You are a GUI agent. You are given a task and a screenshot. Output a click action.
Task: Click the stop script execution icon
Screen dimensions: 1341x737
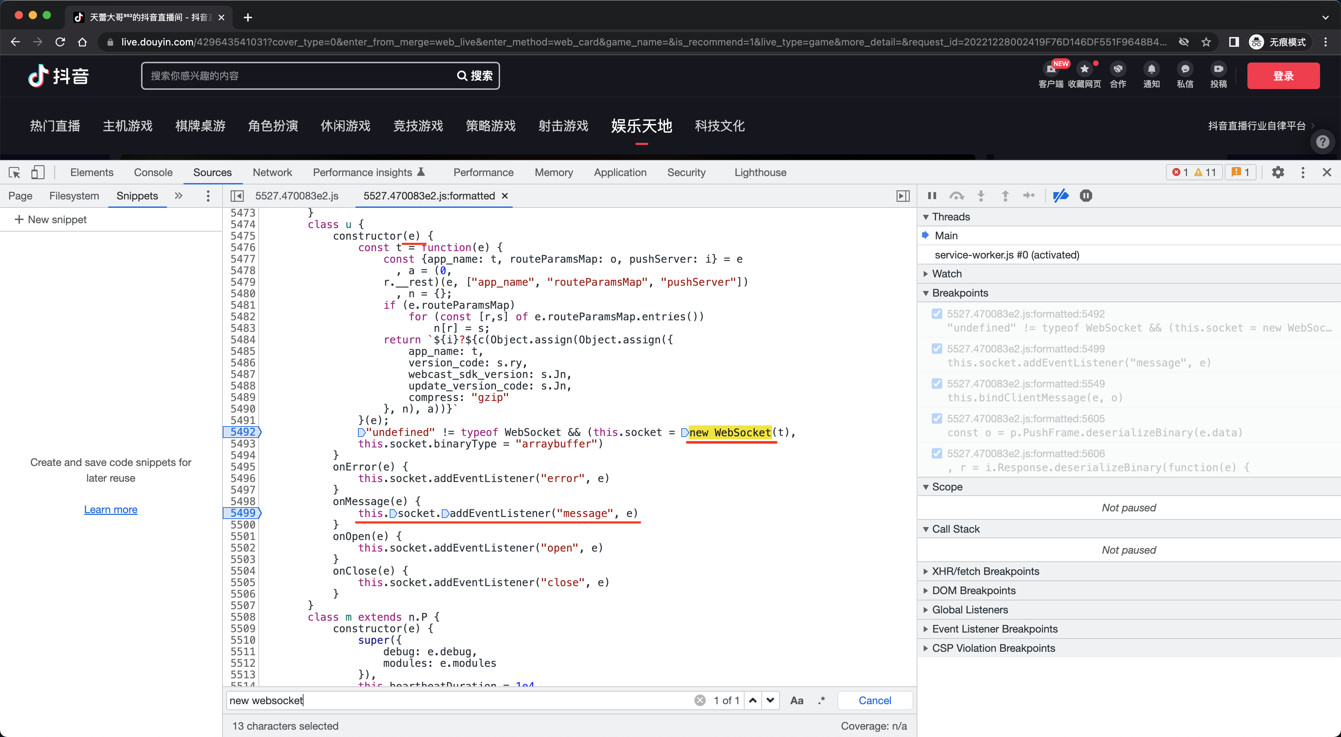(1086, 196)
